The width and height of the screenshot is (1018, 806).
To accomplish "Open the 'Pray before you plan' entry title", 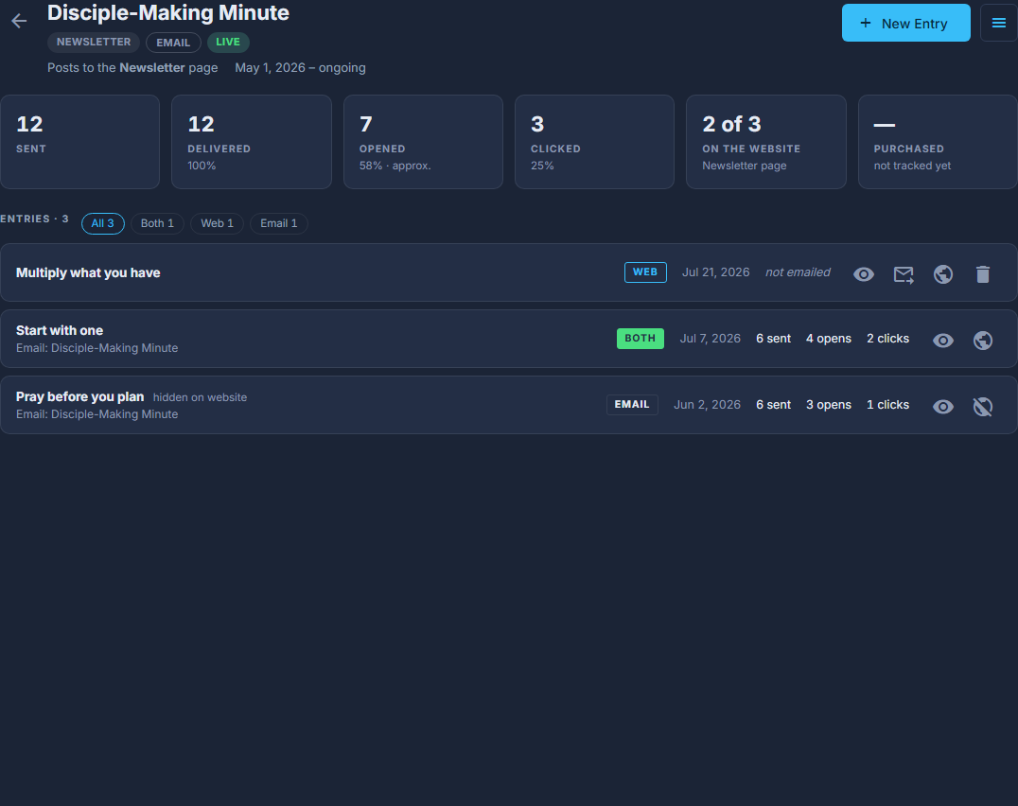I will point(79,396).
